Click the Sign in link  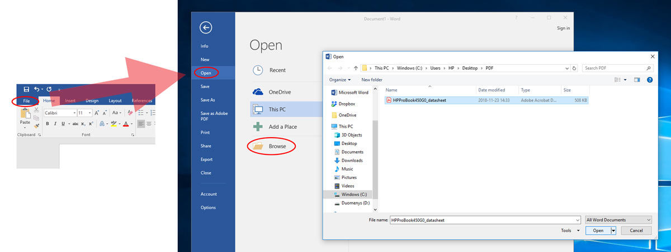(564, 28)
